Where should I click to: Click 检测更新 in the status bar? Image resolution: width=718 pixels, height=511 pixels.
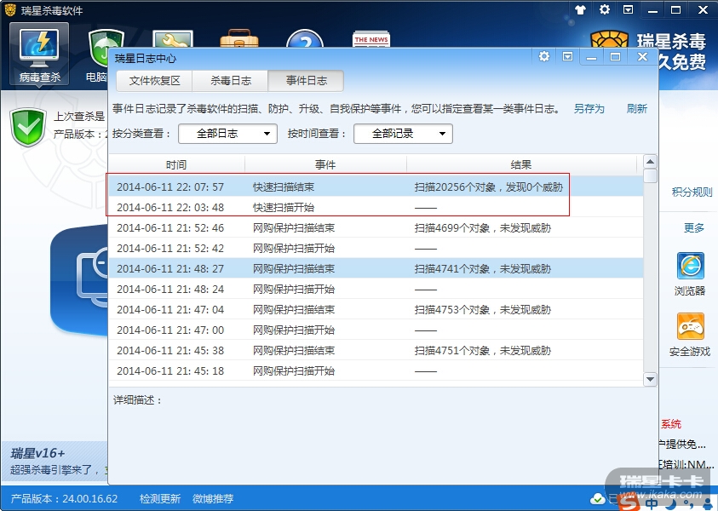(x=160, y=498)
